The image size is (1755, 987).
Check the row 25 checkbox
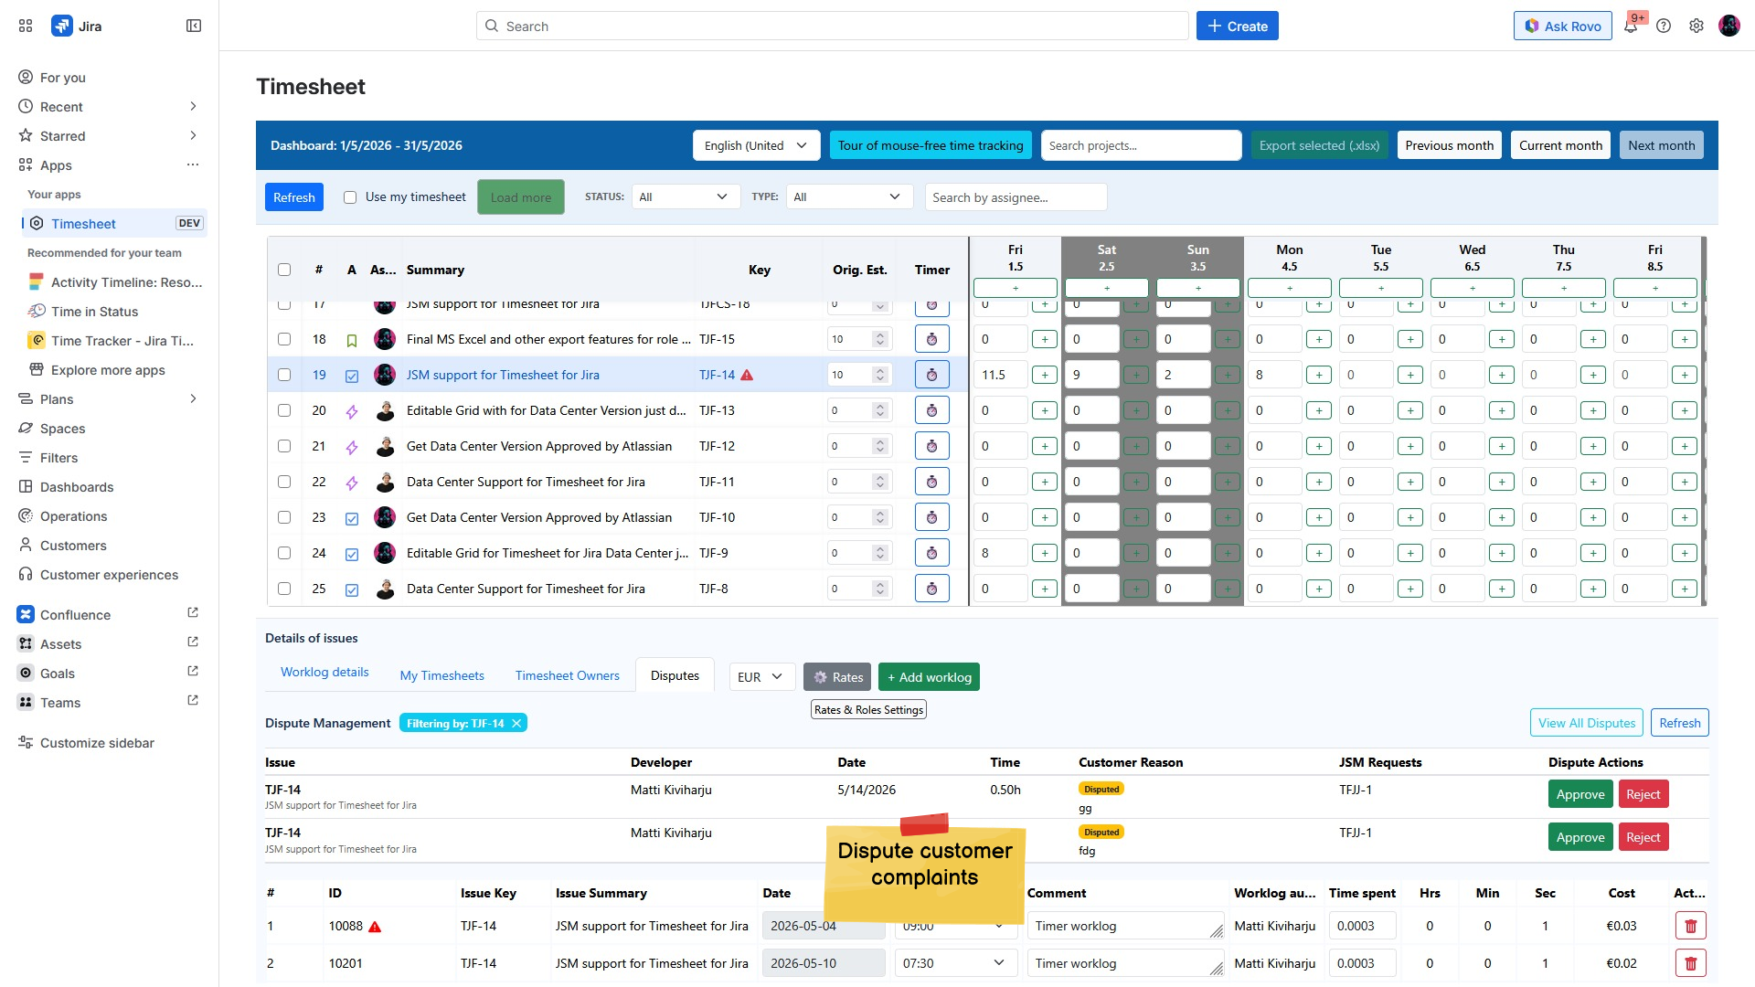(284, 589)
